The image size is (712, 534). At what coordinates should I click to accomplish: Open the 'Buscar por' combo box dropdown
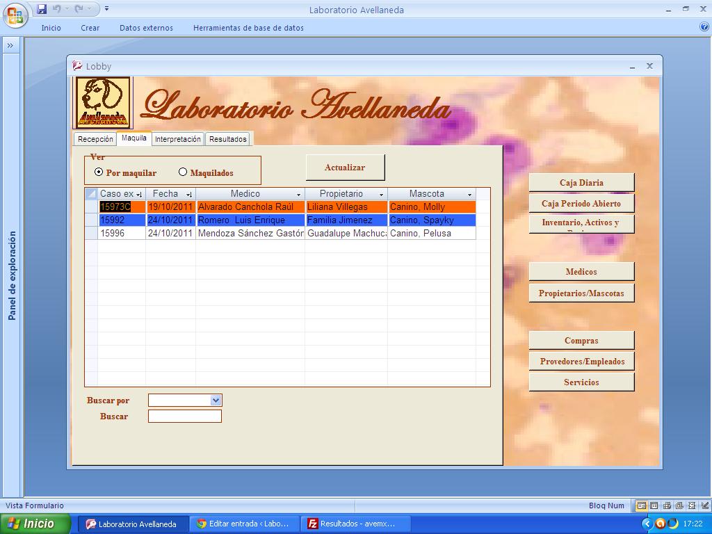(216, 400)
